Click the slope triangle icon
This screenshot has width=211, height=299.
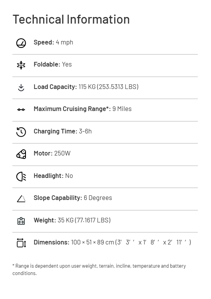pyautogui.click(x=21, y=199)
